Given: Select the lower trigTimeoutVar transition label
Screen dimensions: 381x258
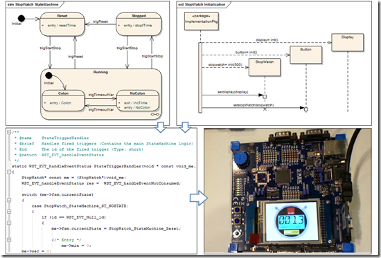Looking at the screenshot, I should pos(101,109).
